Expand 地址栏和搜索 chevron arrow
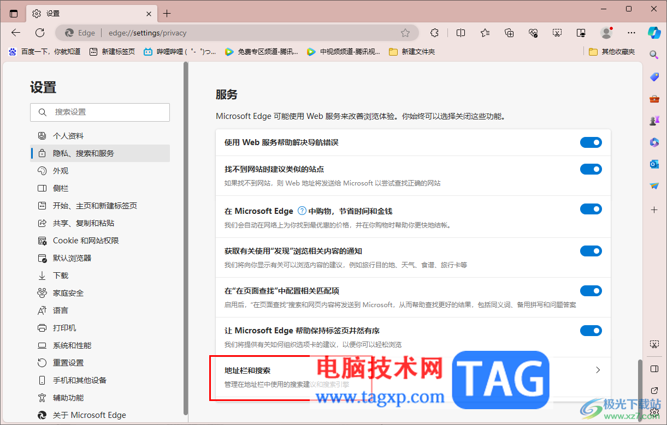The width and height of the screenshot is (667, 425). [598, 370]
